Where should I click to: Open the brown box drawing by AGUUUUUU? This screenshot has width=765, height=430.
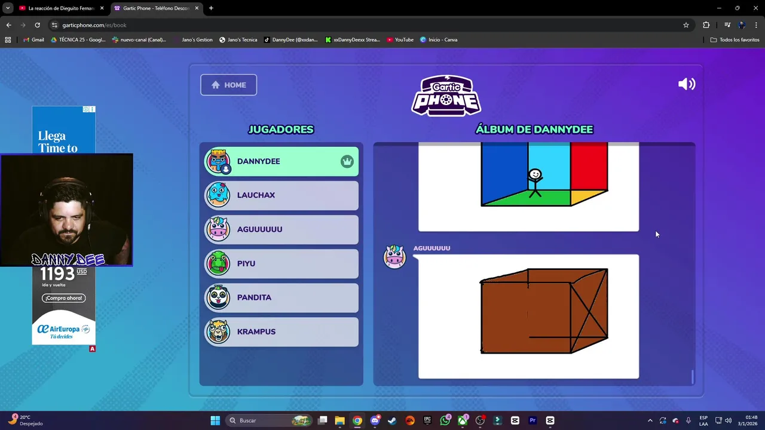(528, 317)
